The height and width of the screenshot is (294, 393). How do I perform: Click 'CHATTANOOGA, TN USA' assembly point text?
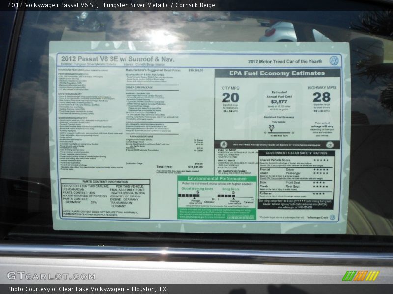tap(128, 193)
